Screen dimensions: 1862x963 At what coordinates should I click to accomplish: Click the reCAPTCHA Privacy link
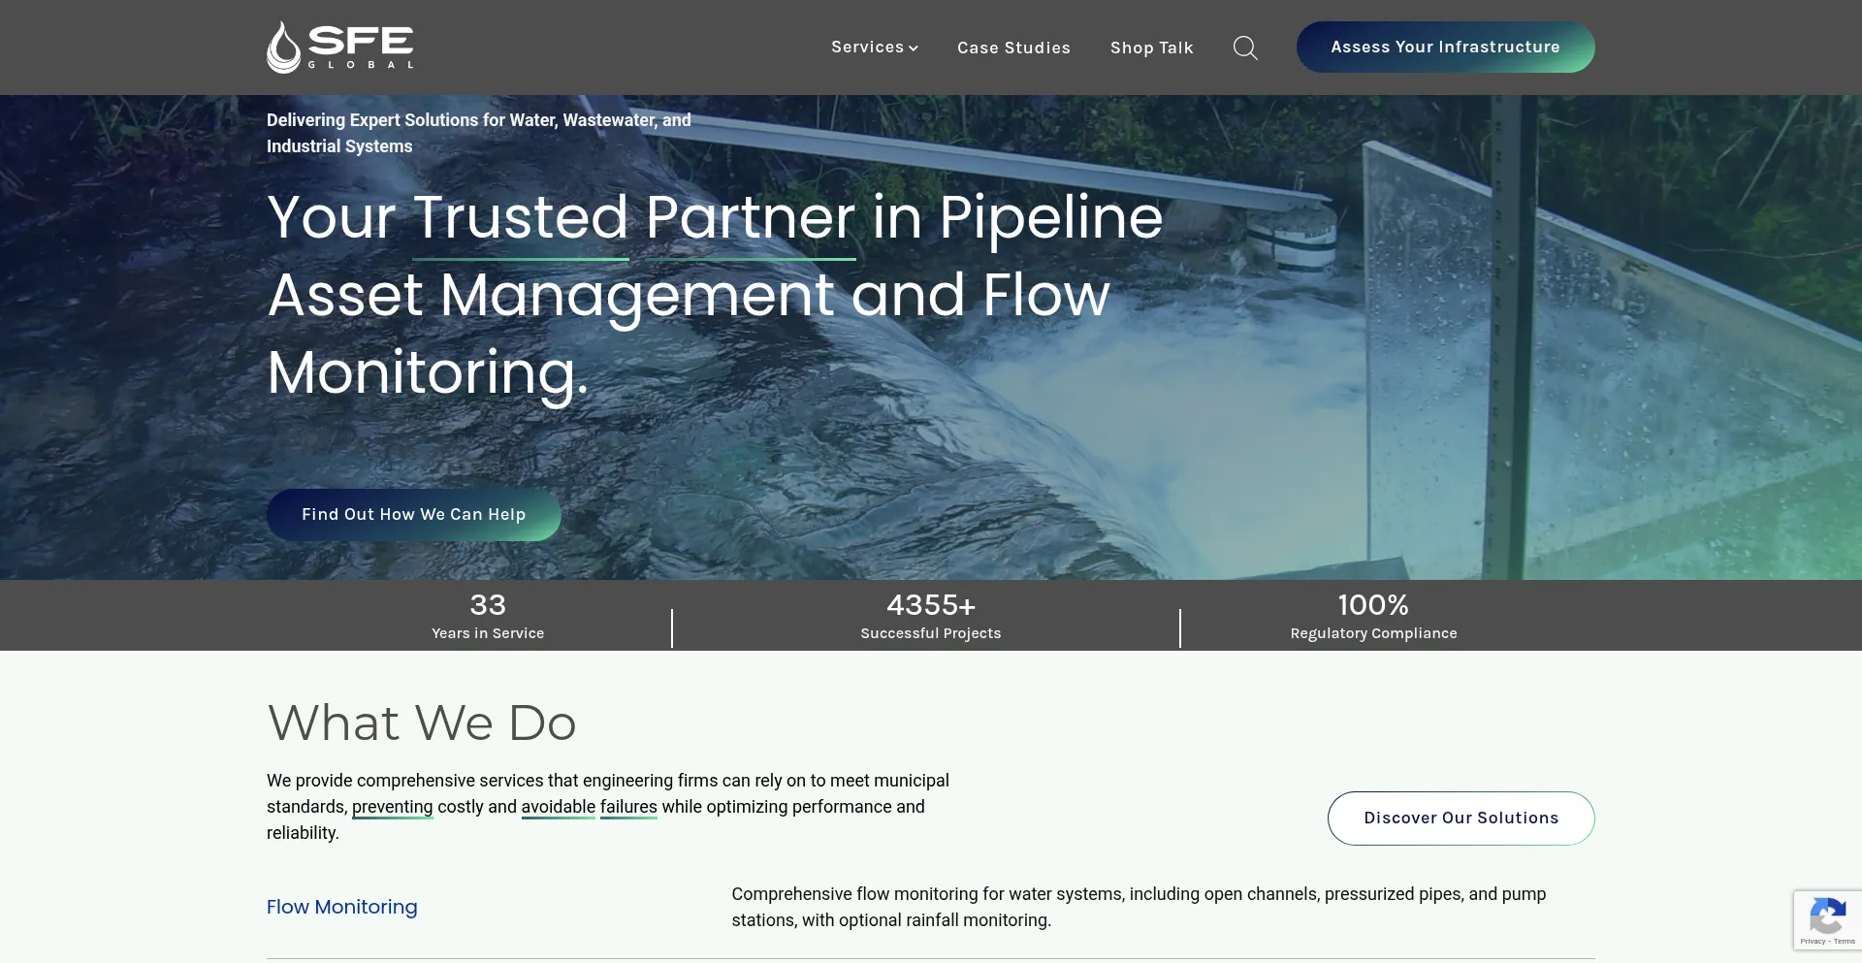1812,942
